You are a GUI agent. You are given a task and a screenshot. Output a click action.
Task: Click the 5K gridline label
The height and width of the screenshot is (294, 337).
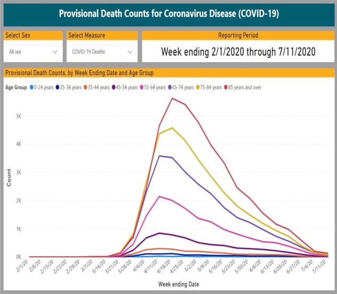tap(19, 116)
